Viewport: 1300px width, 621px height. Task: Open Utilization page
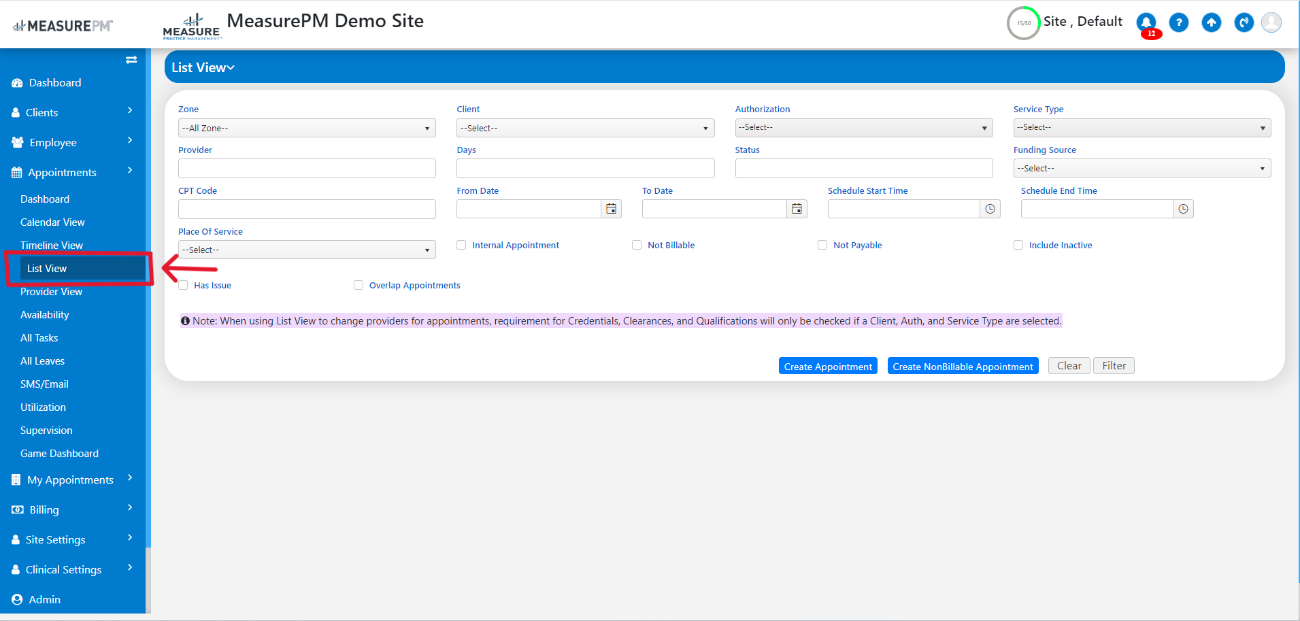point(43,407)
